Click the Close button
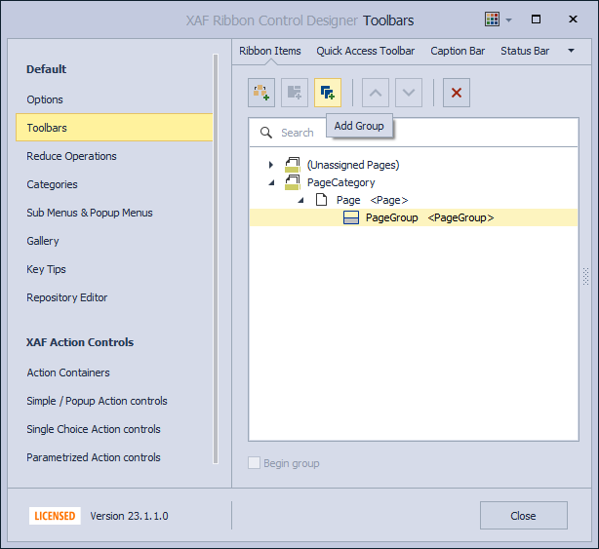599x549 pixels. [523, 516]
